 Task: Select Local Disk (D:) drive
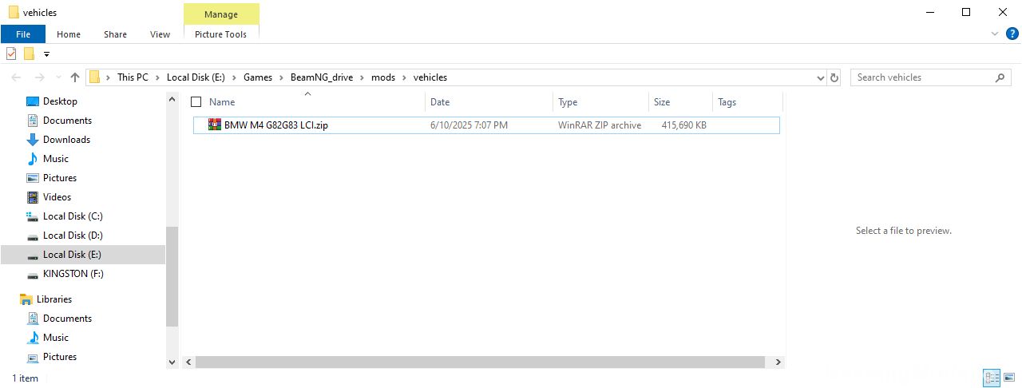(x=73, y=236)
